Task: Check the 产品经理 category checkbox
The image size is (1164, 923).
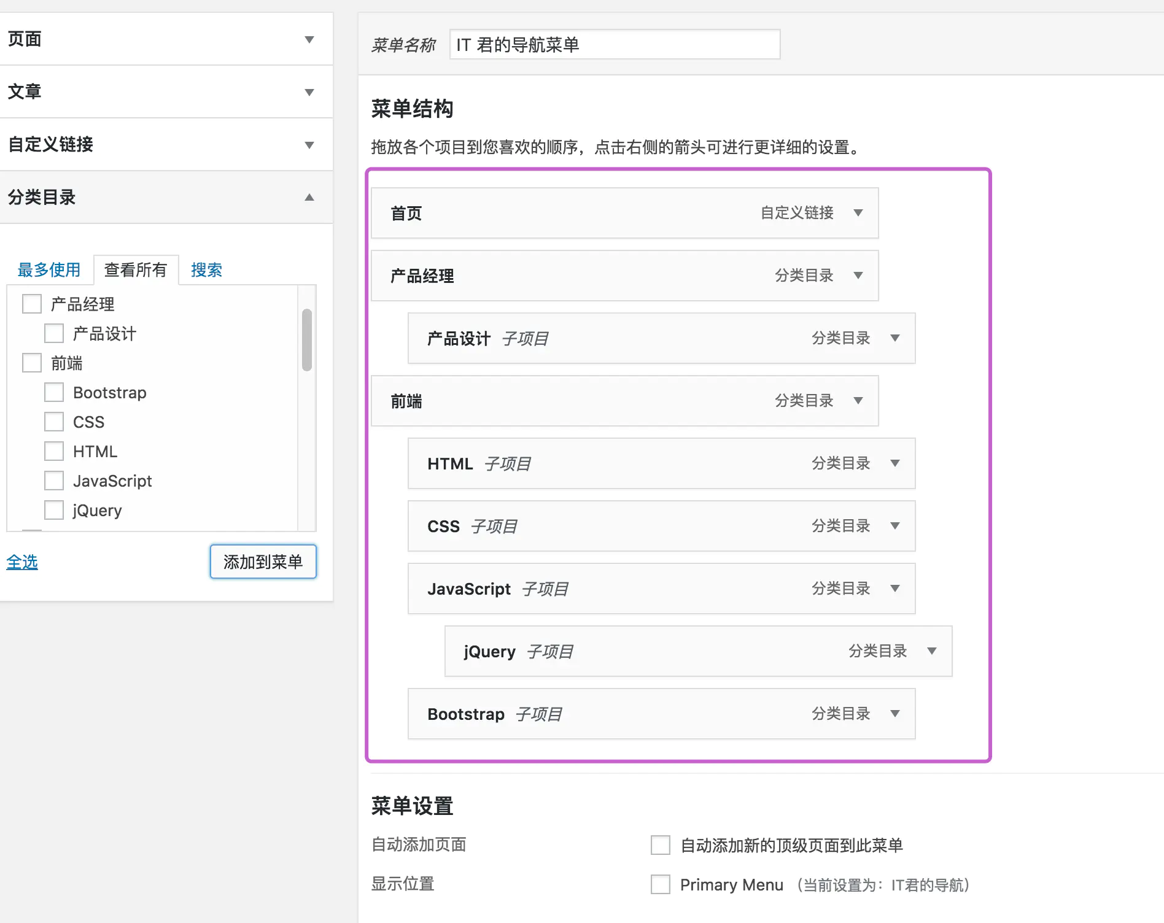Action: (x=32, y=304)
